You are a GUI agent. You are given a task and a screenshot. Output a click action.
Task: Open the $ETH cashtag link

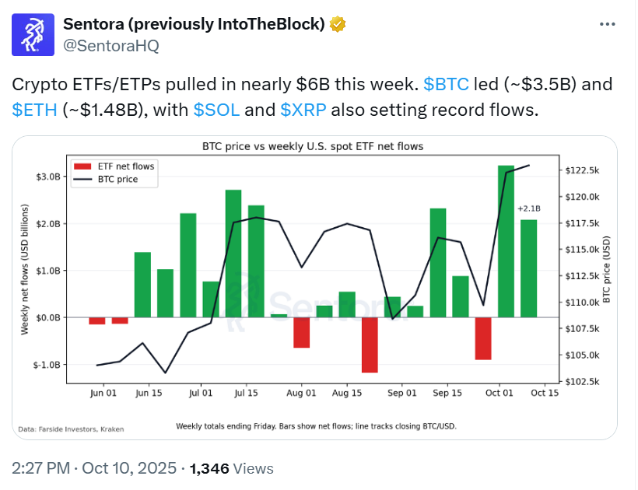point(34,110)
